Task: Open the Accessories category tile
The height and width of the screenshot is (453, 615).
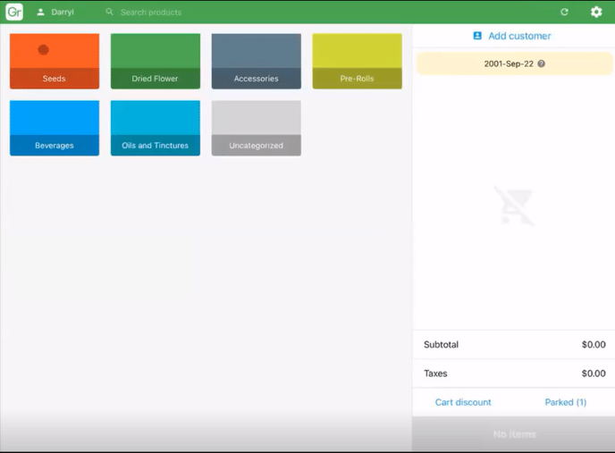Action: pos(257,61)
